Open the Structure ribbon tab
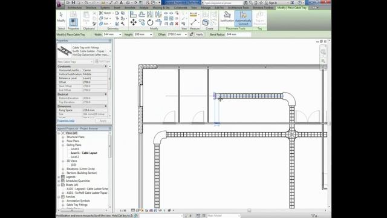The image size is (387, 218). (x=91, y=8)
